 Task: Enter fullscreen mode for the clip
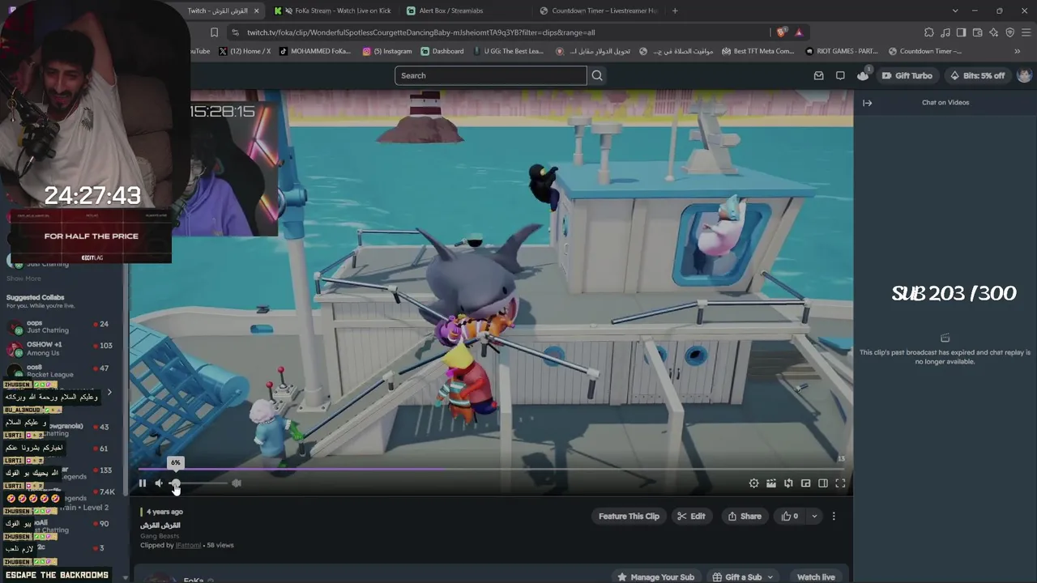(x=840, y=483)
